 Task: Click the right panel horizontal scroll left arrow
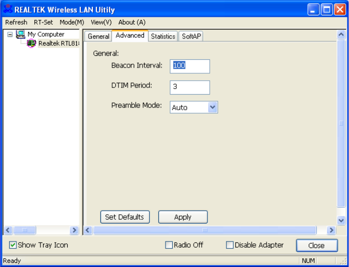point(88,230)
